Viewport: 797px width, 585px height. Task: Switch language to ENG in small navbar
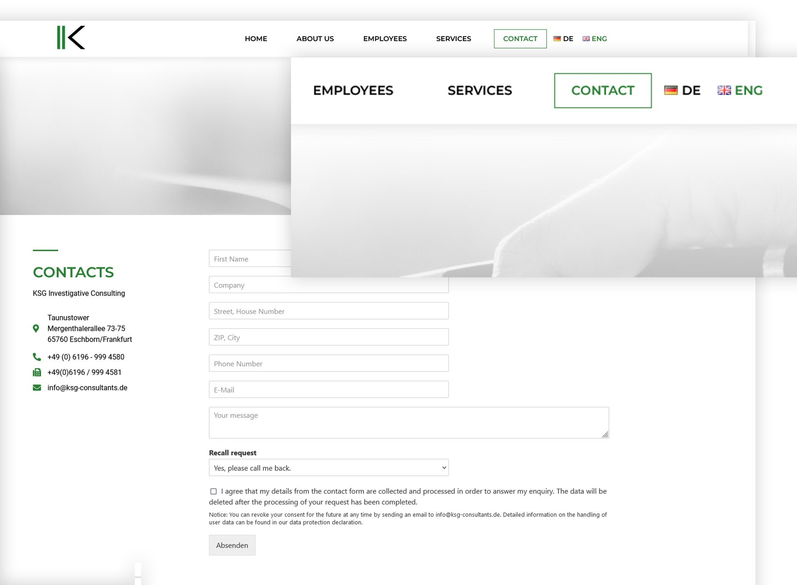tap(599, 39)
